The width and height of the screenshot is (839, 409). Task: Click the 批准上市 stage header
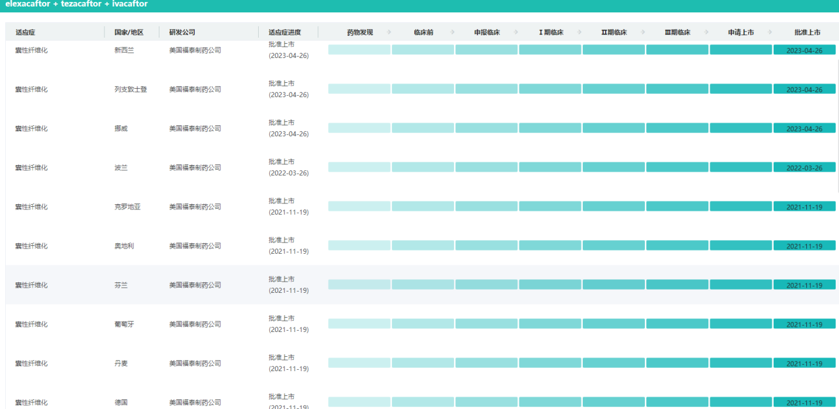(x=807, y=33)
